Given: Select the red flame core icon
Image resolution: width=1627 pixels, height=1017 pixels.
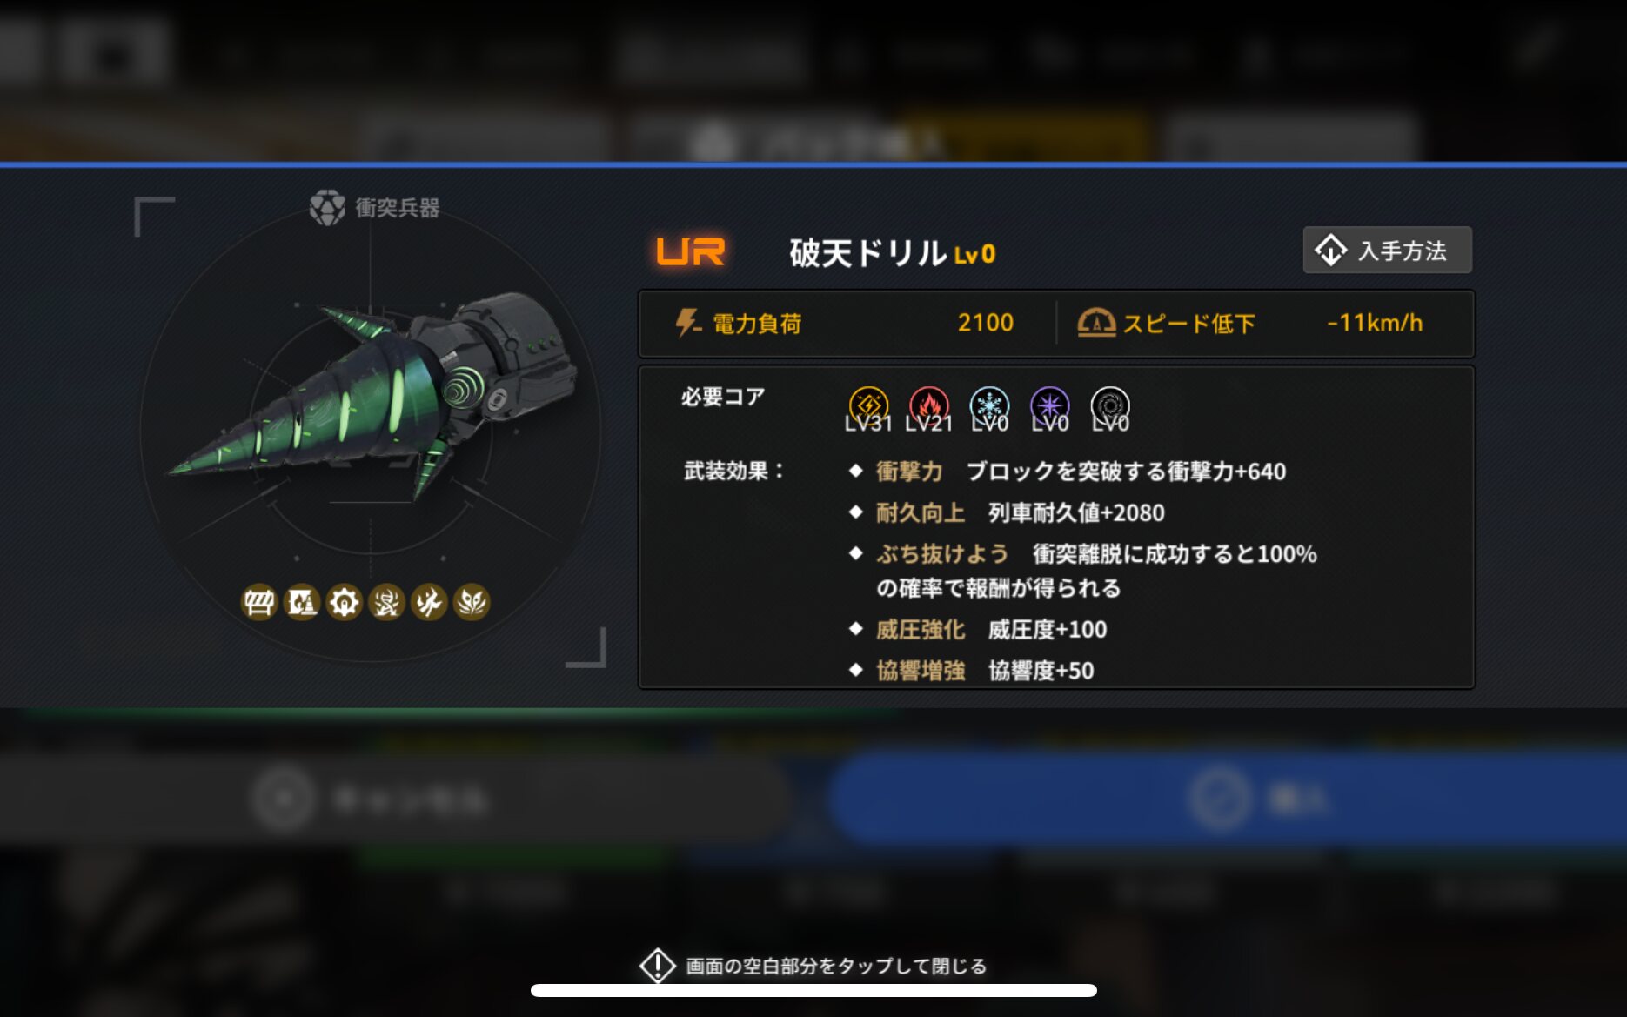Looking at the screenshot, I should (x=929, y=405).
